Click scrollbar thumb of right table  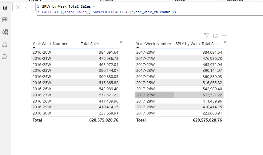pos(225,42)
